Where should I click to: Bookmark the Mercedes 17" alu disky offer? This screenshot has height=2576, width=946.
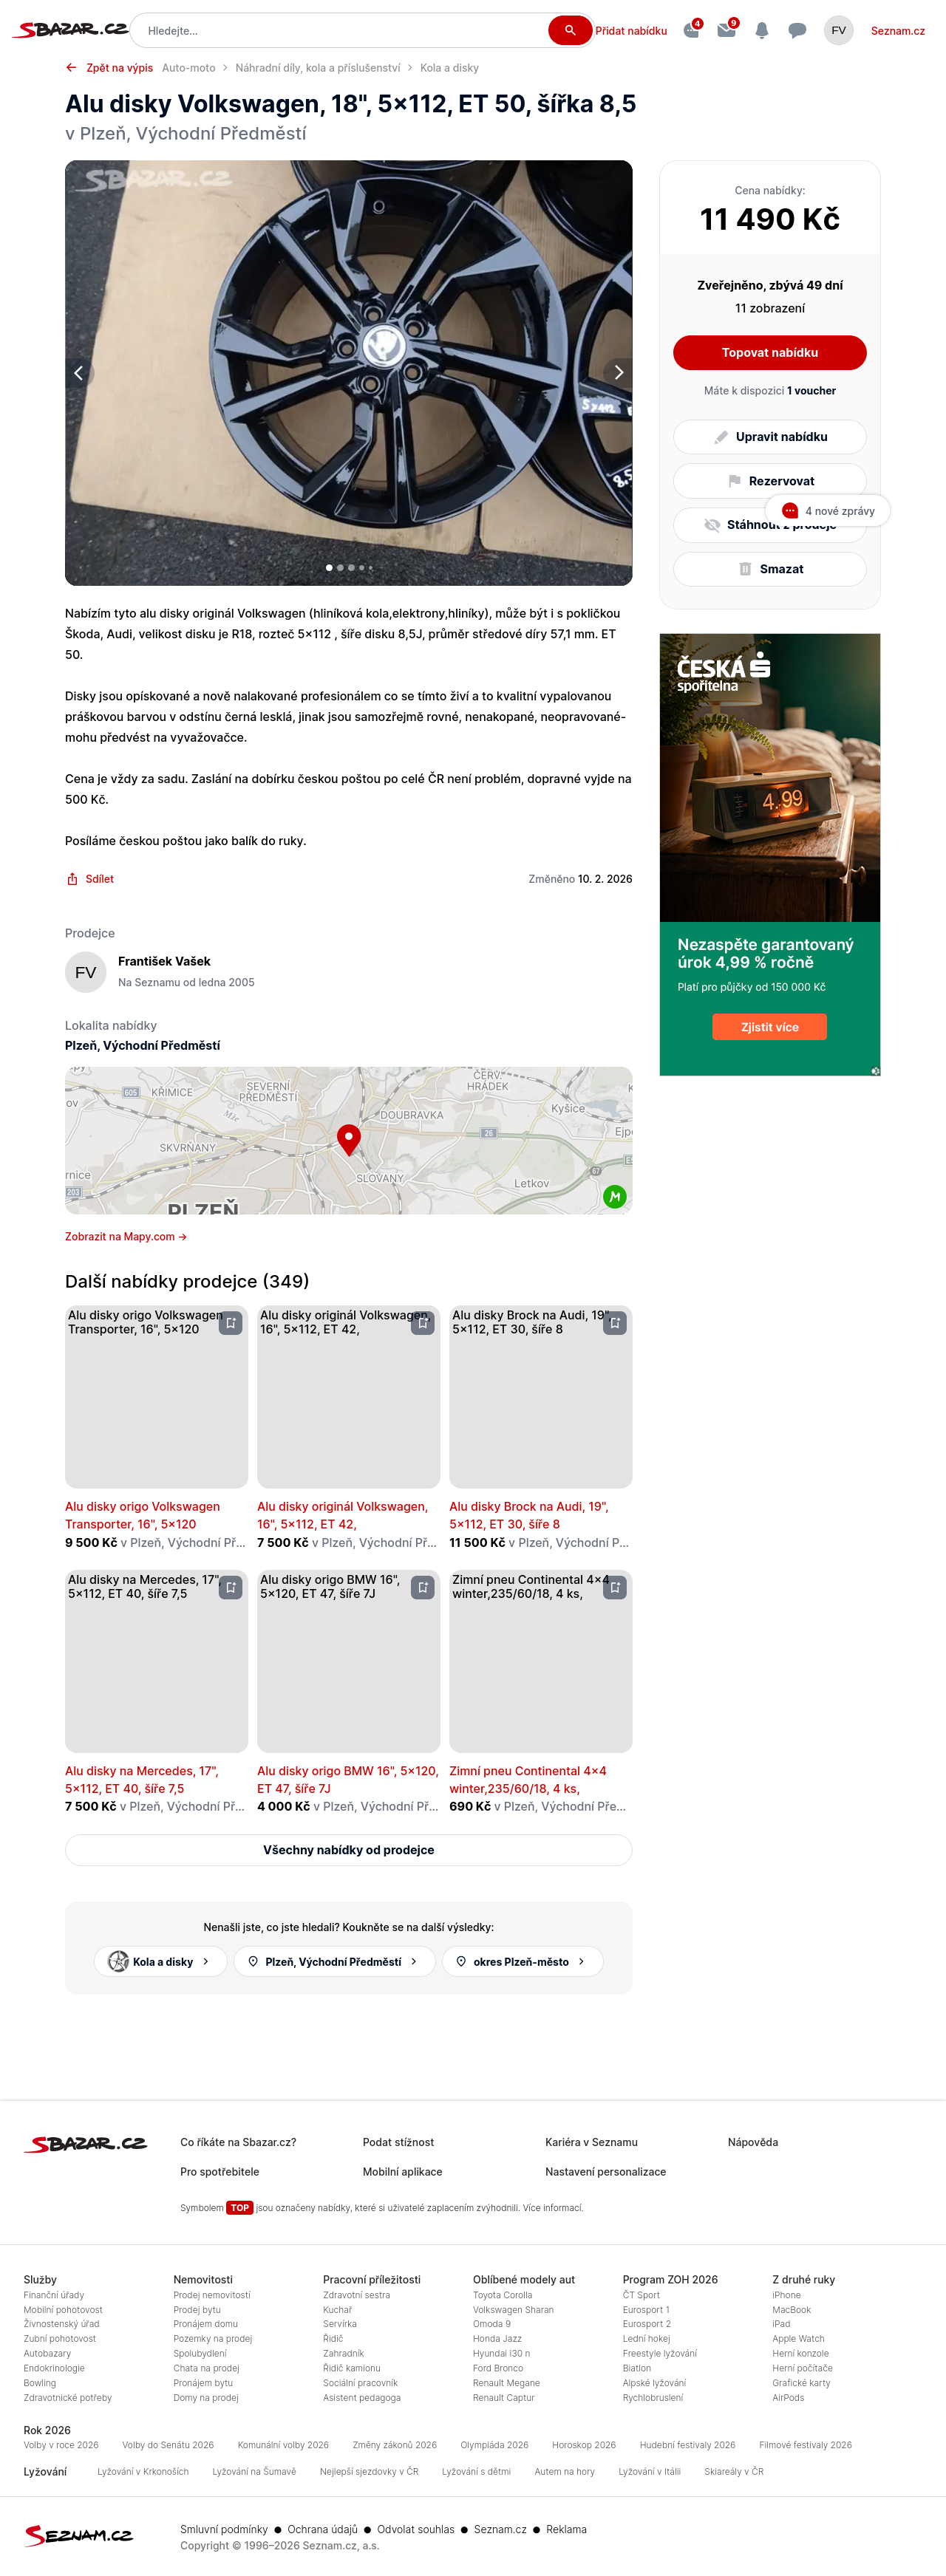(231, 1587)
